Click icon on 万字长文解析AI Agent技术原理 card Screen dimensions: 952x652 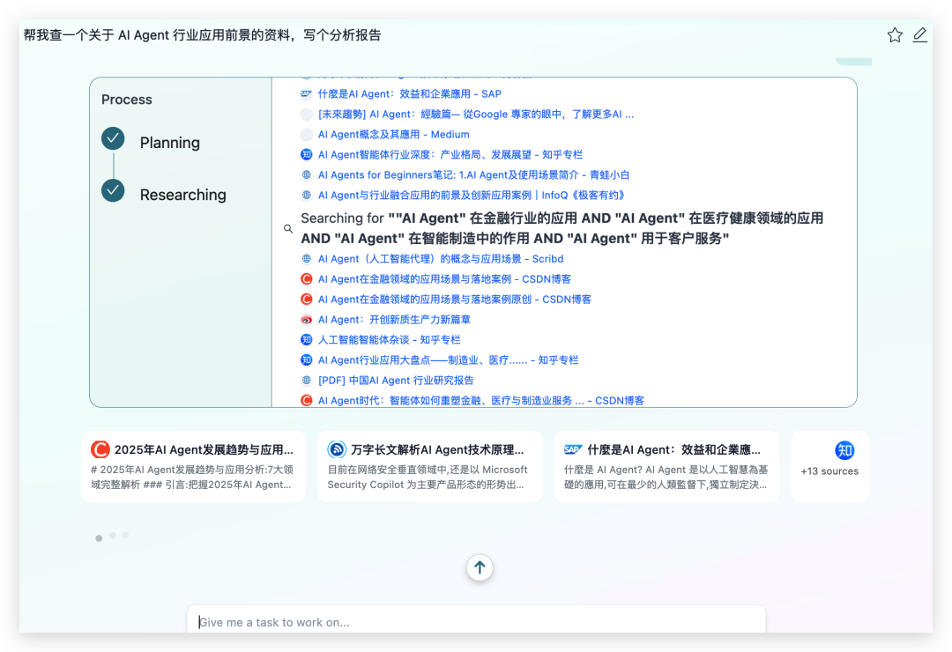pyautogui.click(x=337, y=449)
